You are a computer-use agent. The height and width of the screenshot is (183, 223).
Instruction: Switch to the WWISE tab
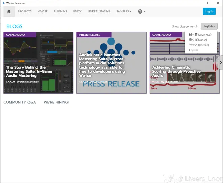tap(43, 11)
